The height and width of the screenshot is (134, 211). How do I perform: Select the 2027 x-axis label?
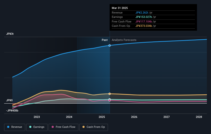click(167, 117)
